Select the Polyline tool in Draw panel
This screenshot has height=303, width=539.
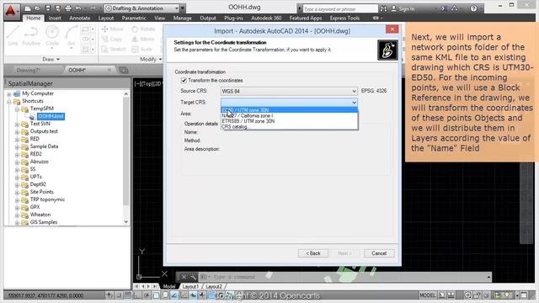[31, 35]
